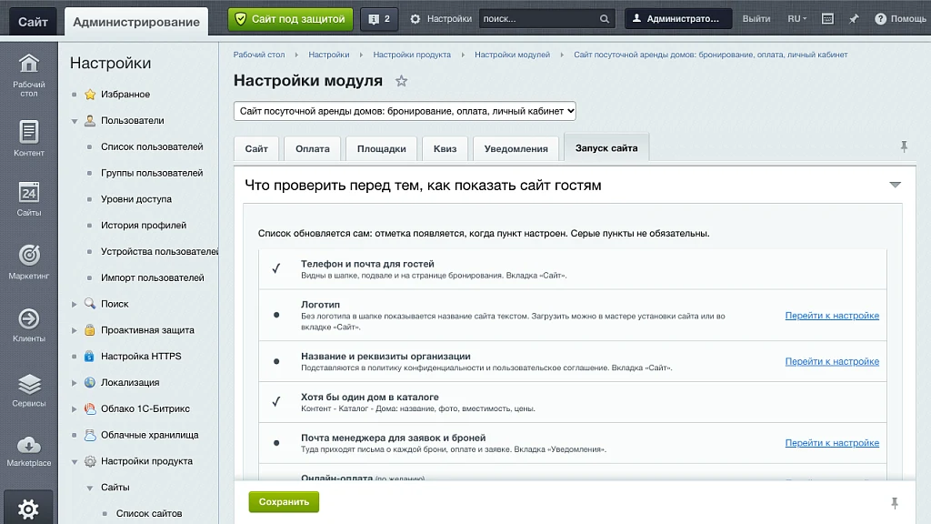Click the search magnifier icon

click(x=604, y=19)
